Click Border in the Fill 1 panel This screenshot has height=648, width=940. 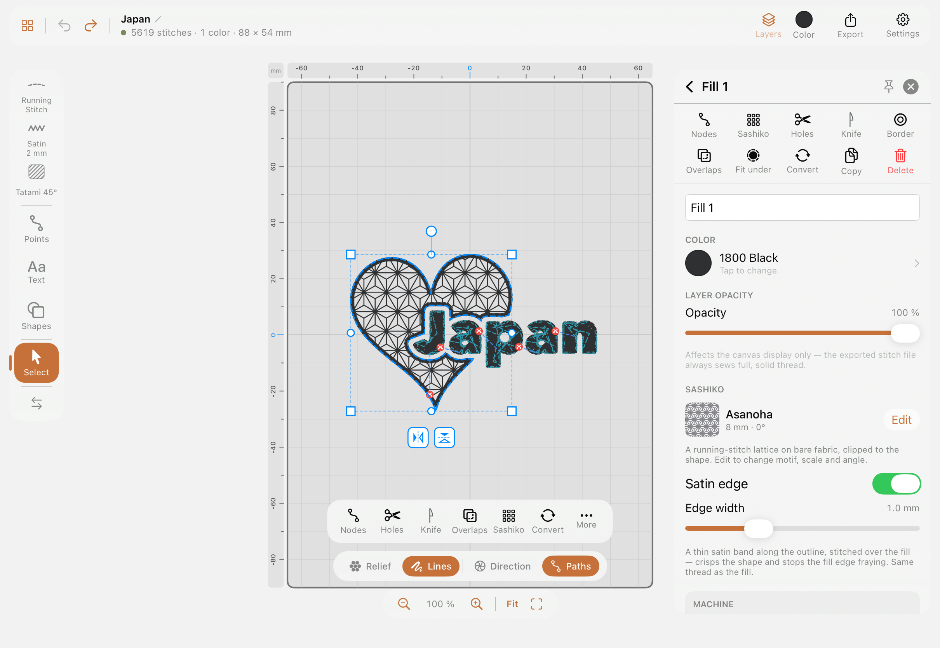coord(900,125)
